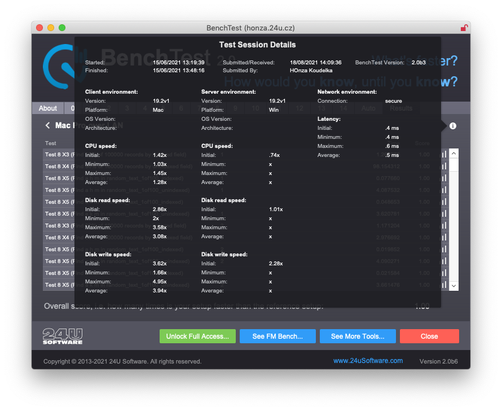This screenshot has height=411, width=502.
Task: Click submitter name "HOnza Koudelka"
Action: (311, 71)
